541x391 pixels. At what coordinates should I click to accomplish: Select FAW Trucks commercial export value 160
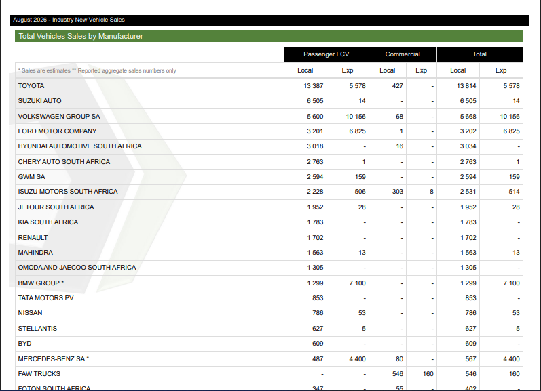(x=428, y=374)
